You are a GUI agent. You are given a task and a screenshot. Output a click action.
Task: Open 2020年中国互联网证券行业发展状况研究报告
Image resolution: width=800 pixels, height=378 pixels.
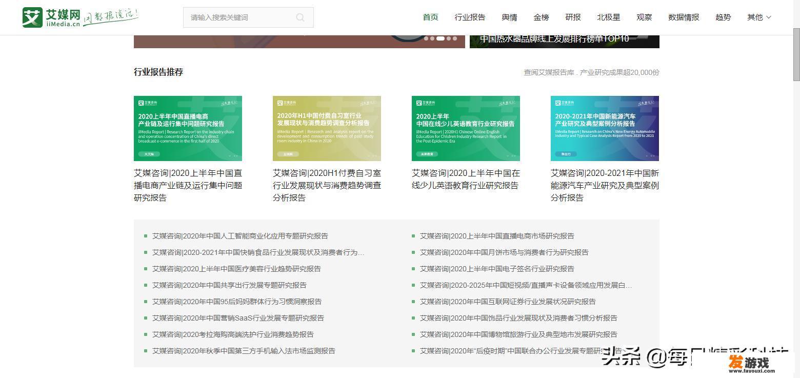(508, 302)
